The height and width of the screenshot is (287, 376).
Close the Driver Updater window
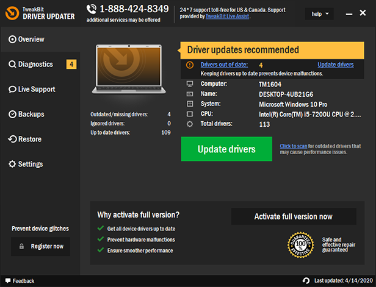(x=363, y=13)
